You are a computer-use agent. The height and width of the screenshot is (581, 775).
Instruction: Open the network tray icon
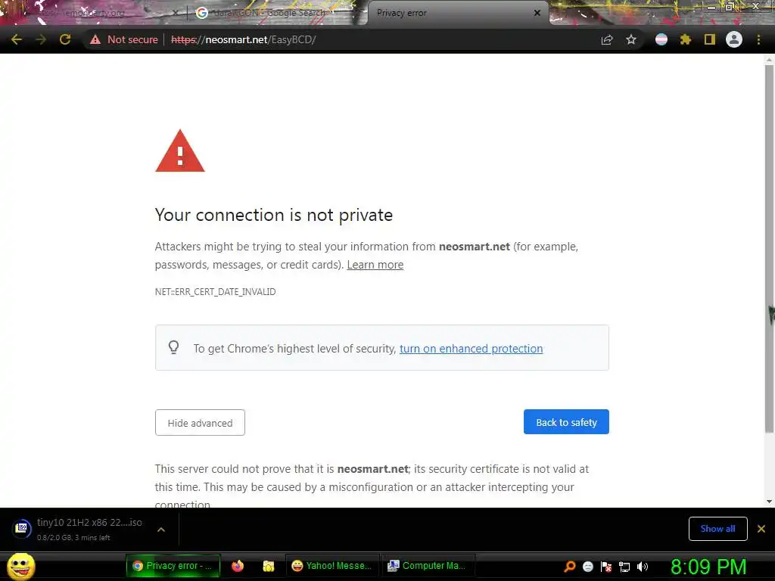tap(624, 567)
